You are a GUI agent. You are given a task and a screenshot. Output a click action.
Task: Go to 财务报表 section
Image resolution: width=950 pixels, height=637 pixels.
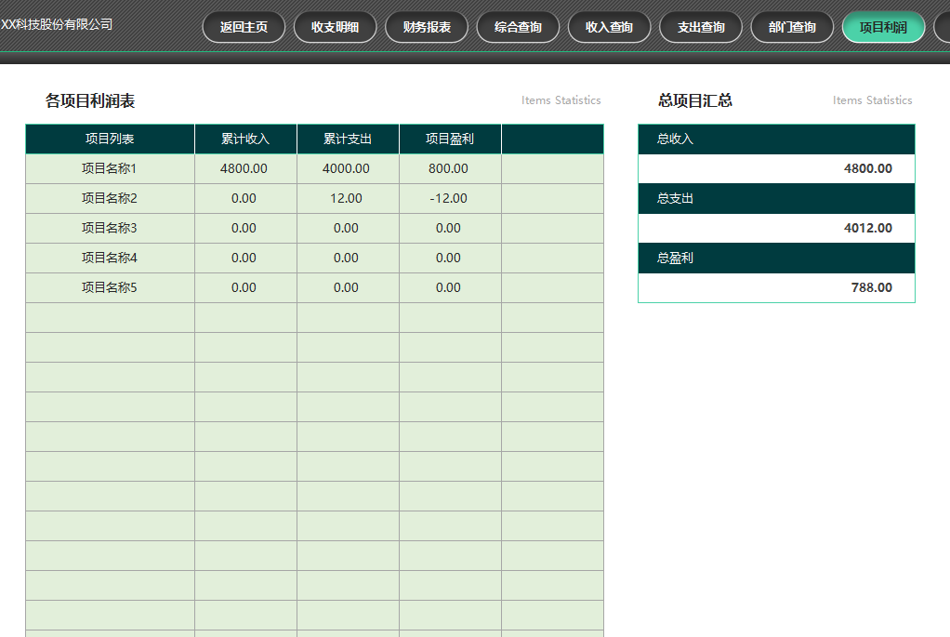pos(427,27)
